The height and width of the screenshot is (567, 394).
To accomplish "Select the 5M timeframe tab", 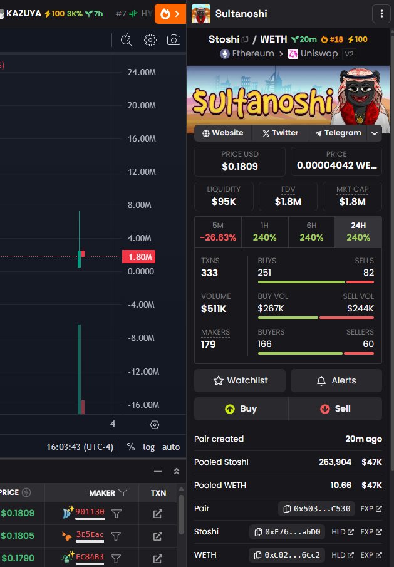I will tap(218, 232).
